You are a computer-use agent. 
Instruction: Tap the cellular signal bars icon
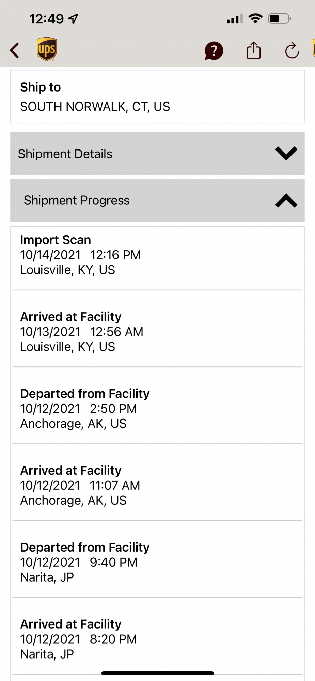pyautogui.click(x=235, y=19)
